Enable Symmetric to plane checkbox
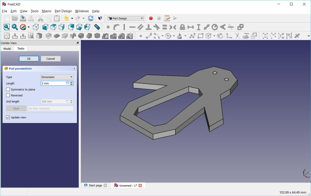311x196 pixels. pos(8,90)
